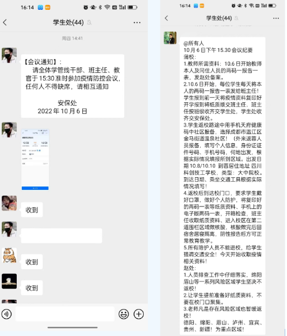Viewport: 287px width, 336px height.
Task: Tap the first 收到 reply bubble
Action: [x=32, y=210]
